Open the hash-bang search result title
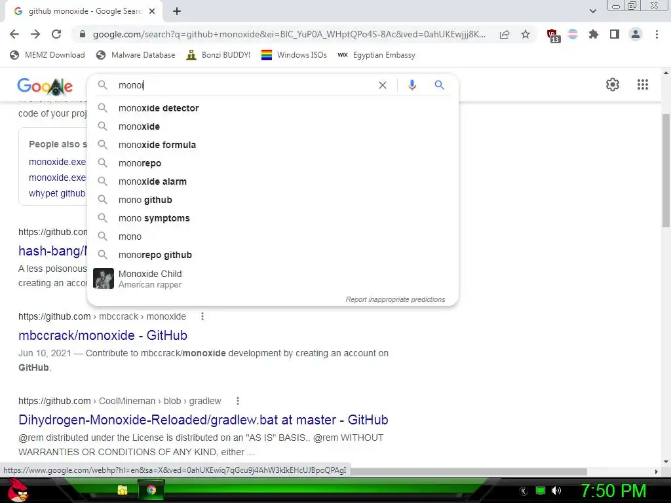 tap(52, 251)
